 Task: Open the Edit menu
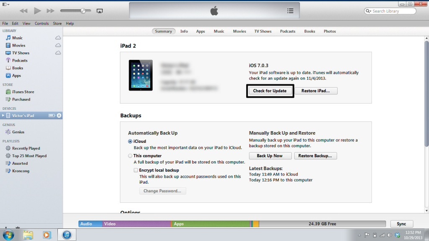pyautogui.click(x=15, y=23)
